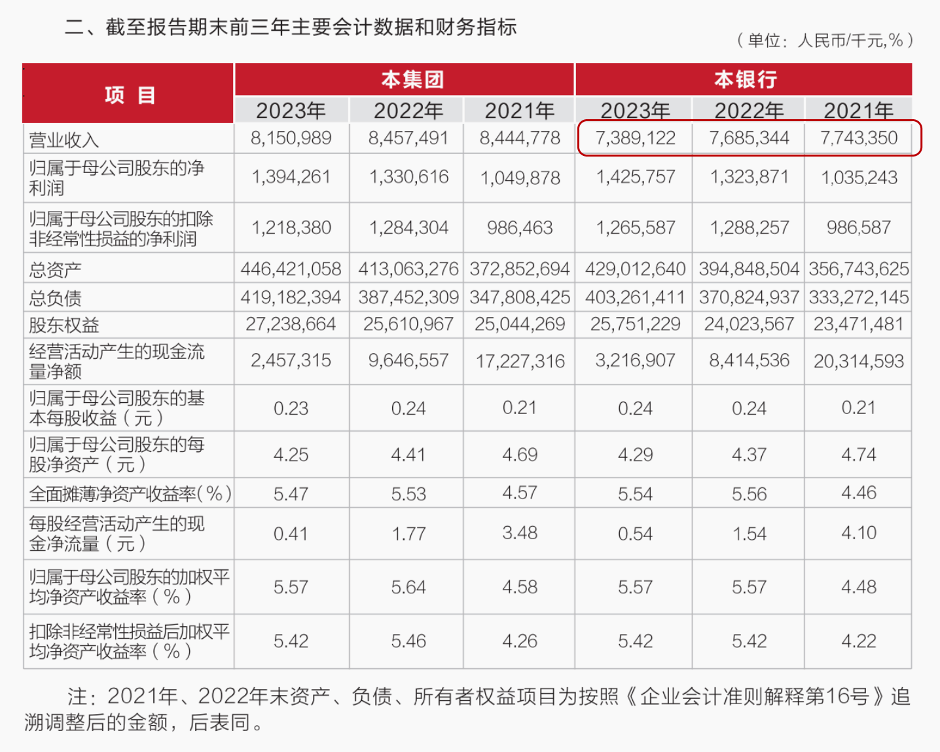Click the section title 二、截至报告期末前三年主要会计数据和财务指标
Image resolution: width=940 pixels, height=752 pixels.
pos(290,28)
